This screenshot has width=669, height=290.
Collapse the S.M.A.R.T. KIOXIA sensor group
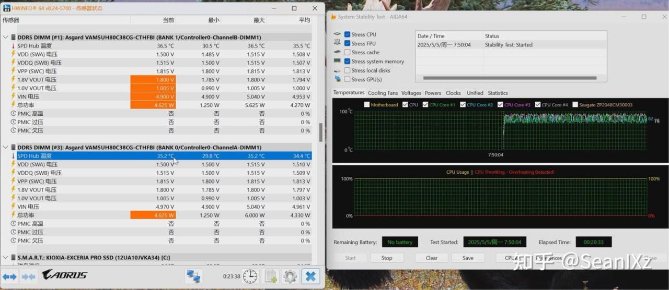pyautogui.click(x=5, y=258)
